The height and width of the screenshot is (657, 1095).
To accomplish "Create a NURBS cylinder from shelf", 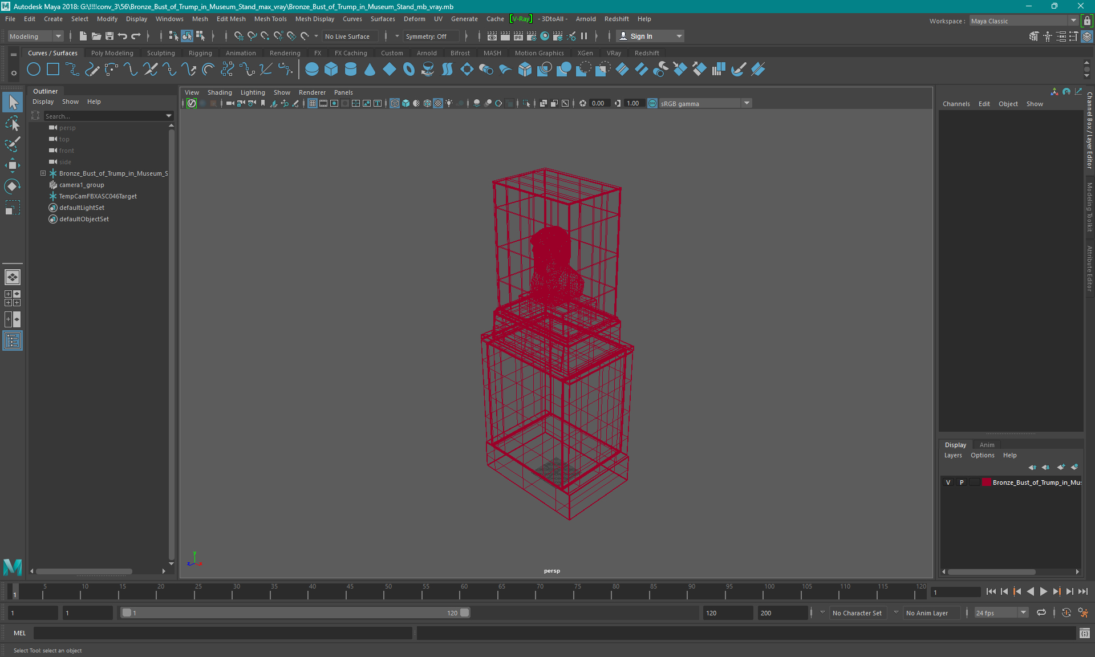I will coord(351,70).
